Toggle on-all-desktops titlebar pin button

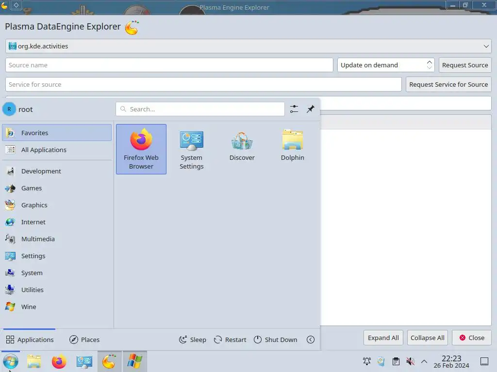click(x=16, y=5)
